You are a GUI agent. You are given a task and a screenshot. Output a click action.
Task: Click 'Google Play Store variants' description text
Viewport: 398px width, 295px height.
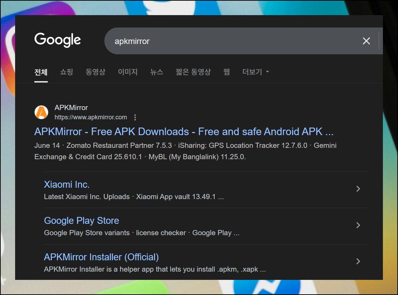click(x=141, y=233)
